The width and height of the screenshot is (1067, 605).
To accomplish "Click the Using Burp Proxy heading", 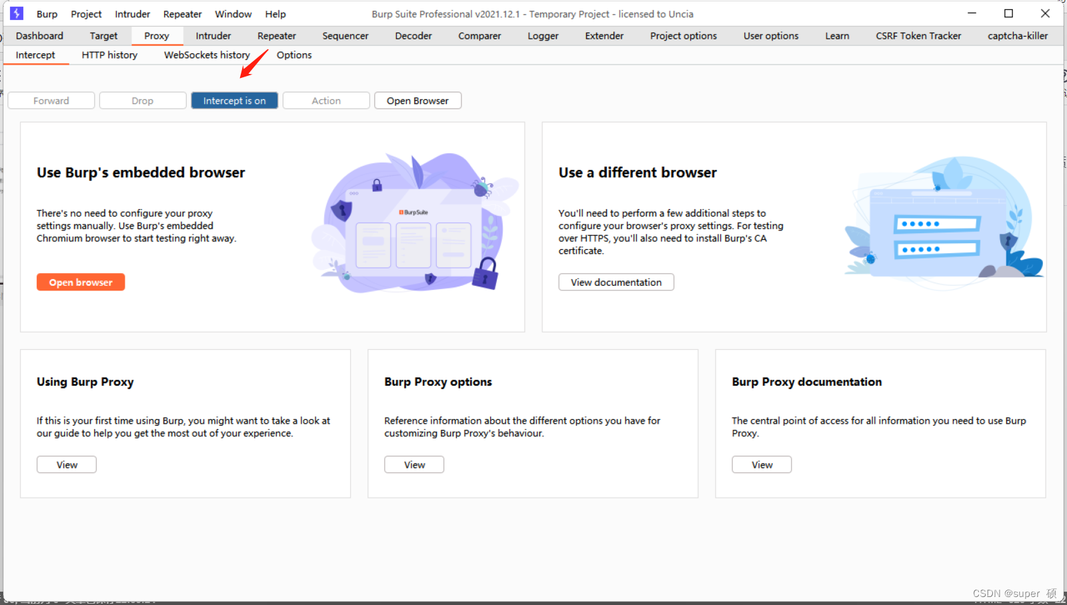I will pyautogui.click(x=85, y=382).
